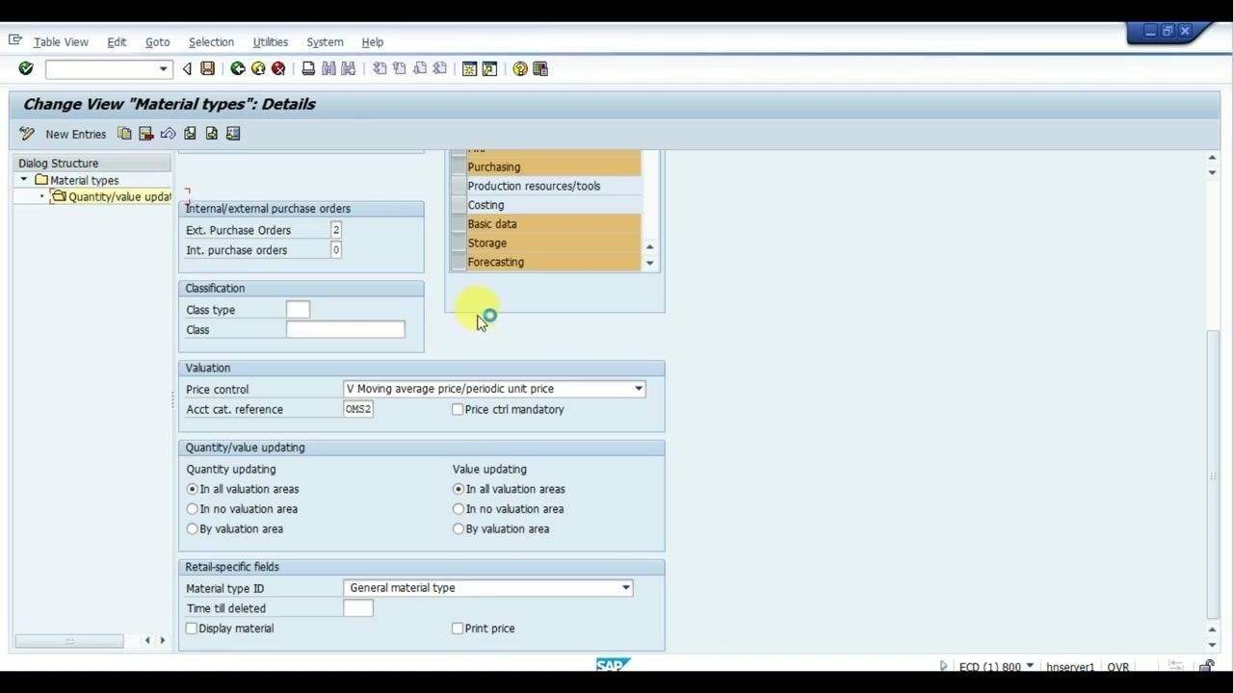This screenshot has height=693, width=1233.
Task: Click the Print icon
Action: (x=308, y=68)
